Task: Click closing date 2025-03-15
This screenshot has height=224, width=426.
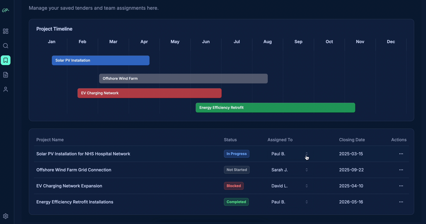Action: tap(351, 154)
